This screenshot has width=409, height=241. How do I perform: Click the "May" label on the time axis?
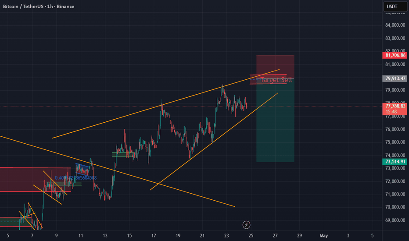323,236
